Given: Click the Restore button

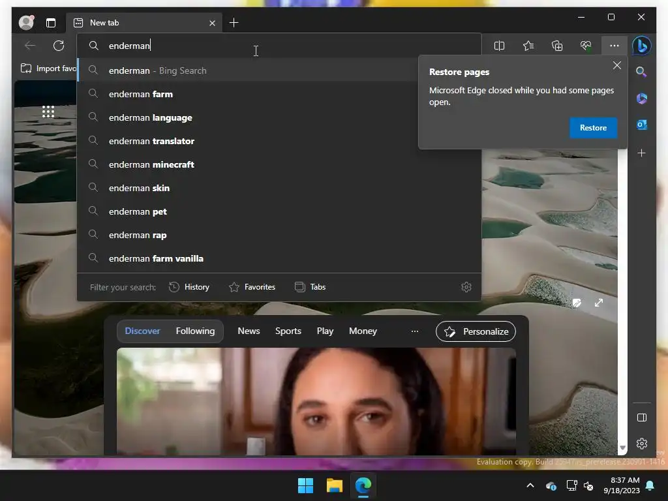Looking at the screenshot, I should (593, 128).
